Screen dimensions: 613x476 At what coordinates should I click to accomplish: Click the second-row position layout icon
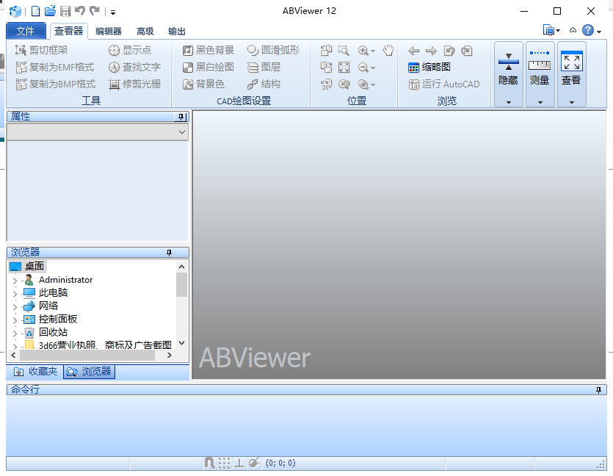point(326,68)
